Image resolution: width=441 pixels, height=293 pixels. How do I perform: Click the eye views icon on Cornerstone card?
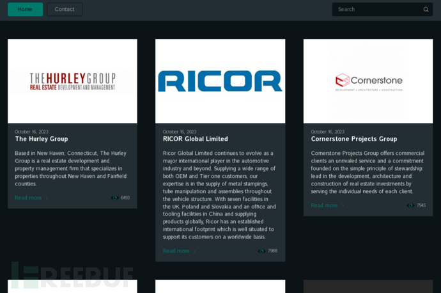click(x=410, y=205)
